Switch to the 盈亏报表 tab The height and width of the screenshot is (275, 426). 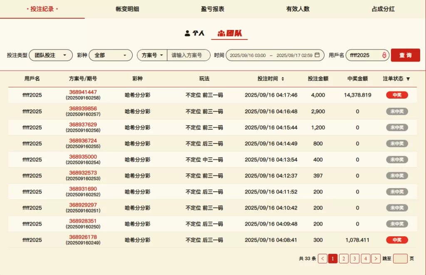tap(213, 9)
